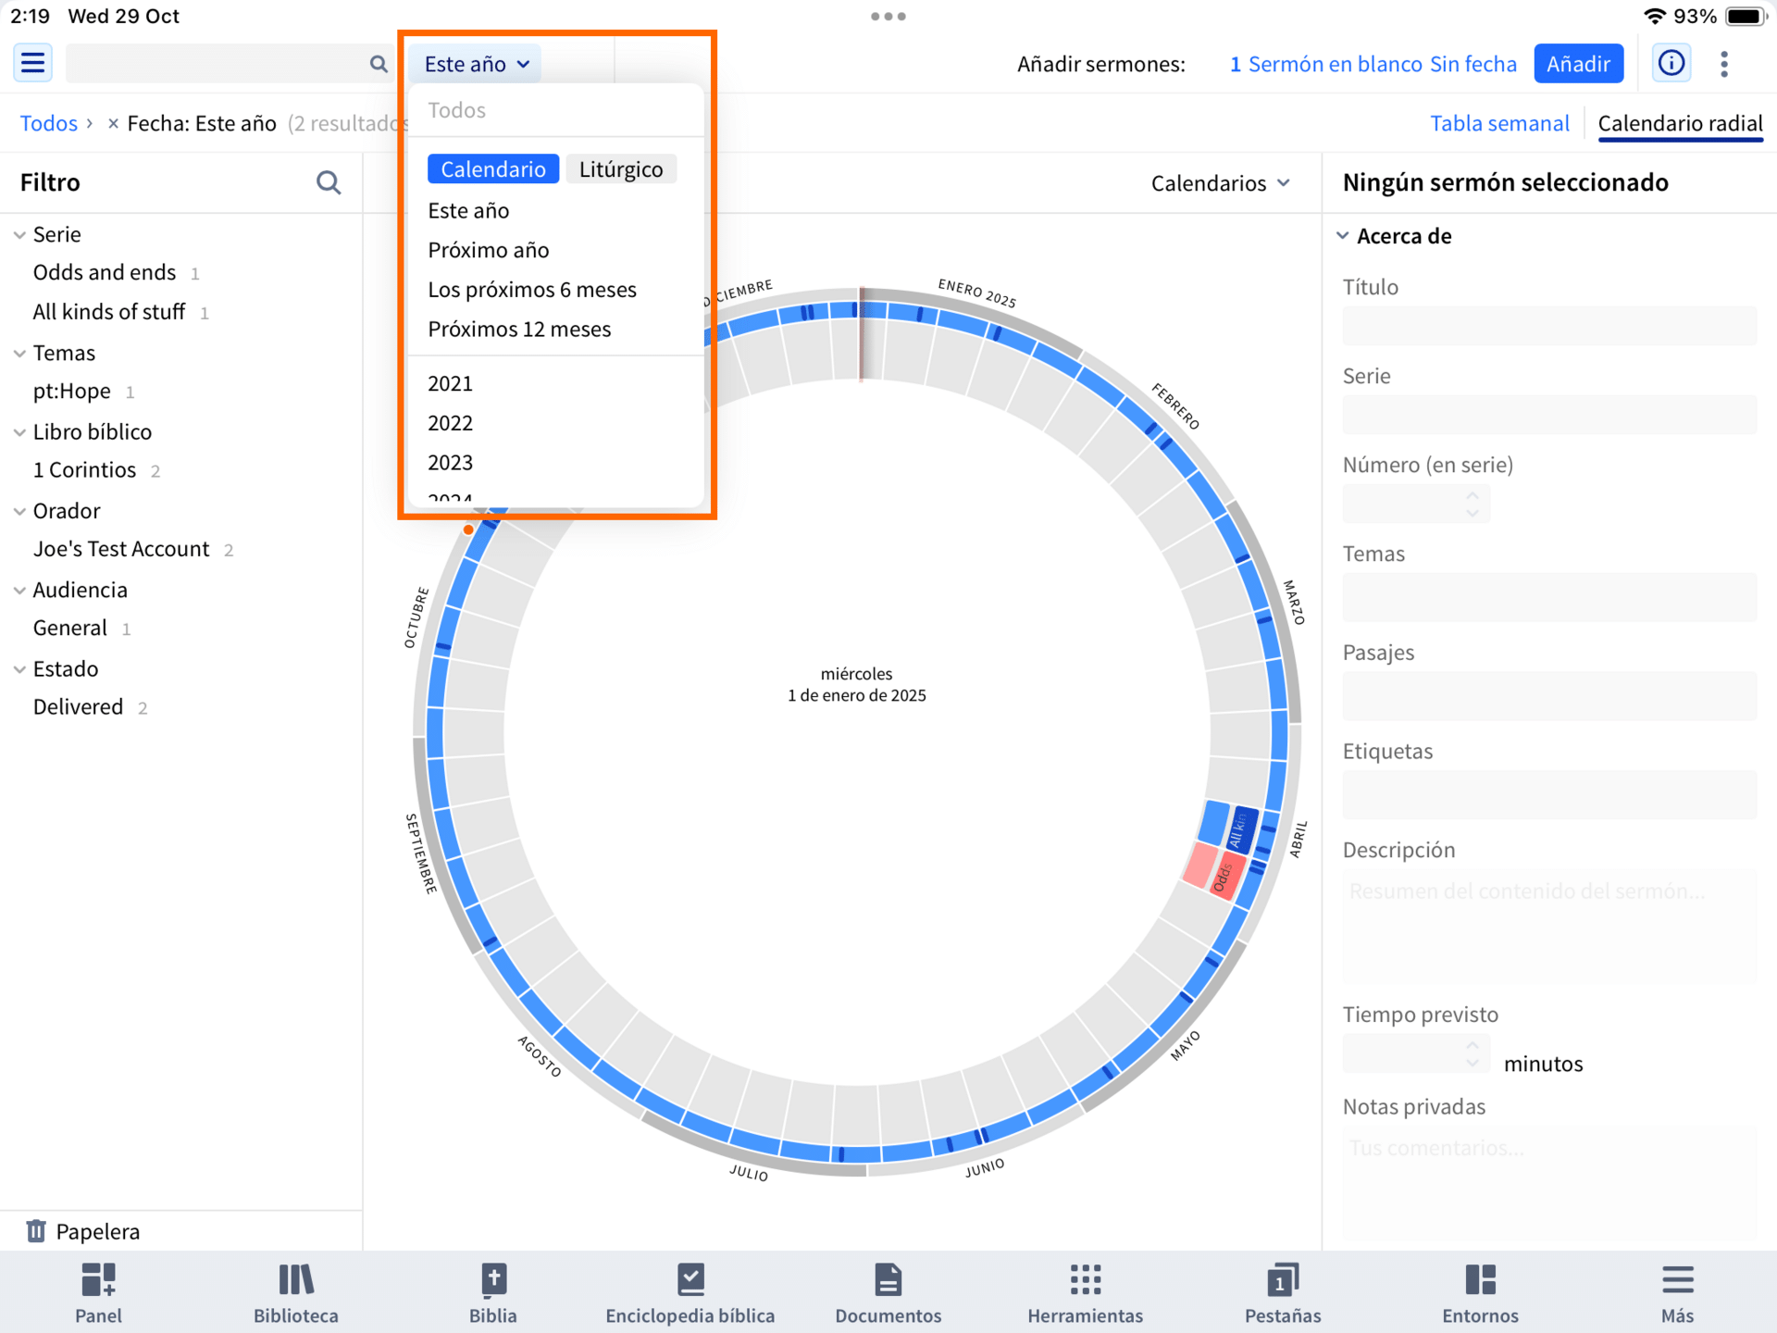The width and height of the screenshot is (1777, 1333).
Task: Select the Litúrgico toggle in dropdown
Action: point(621,169)
